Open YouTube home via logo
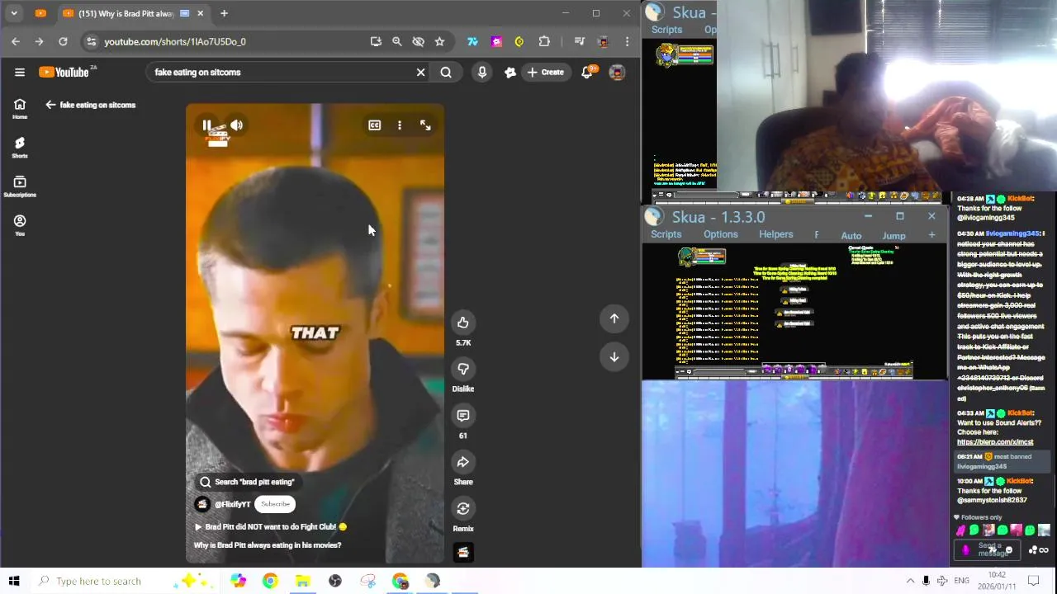 pyautogui.click(x=64, y=73)
